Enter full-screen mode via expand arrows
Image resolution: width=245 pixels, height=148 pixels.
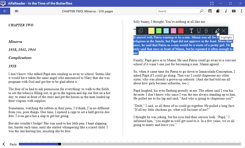click(x=212, y=3)
